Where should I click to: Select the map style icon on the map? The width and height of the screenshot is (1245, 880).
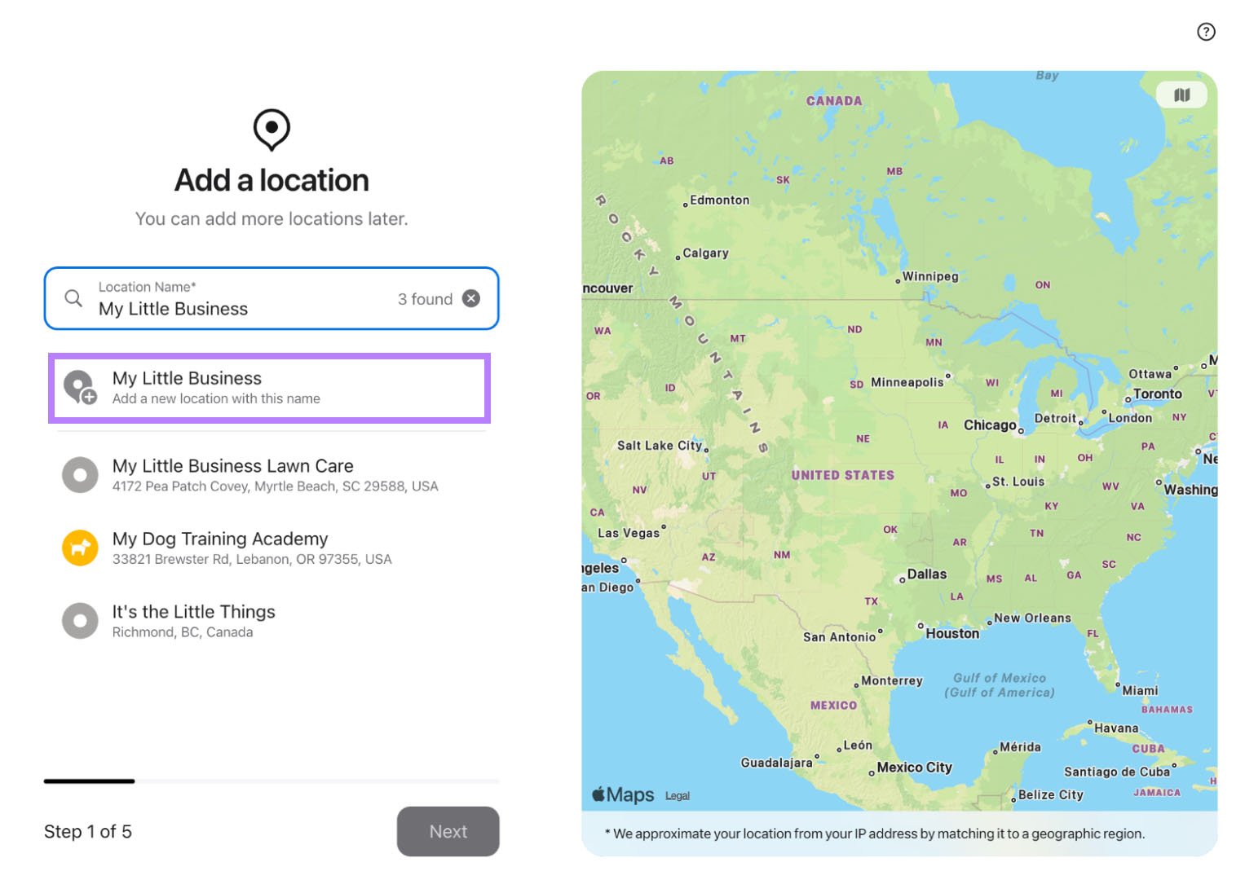point(1181,94)
